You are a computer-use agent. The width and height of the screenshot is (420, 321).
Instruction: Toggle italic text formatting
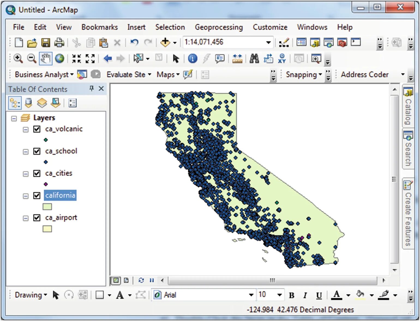[305, 295]
